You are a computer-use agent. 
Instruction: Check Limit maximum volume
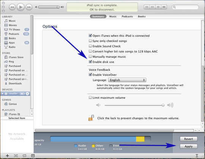[x=90, y=97]
